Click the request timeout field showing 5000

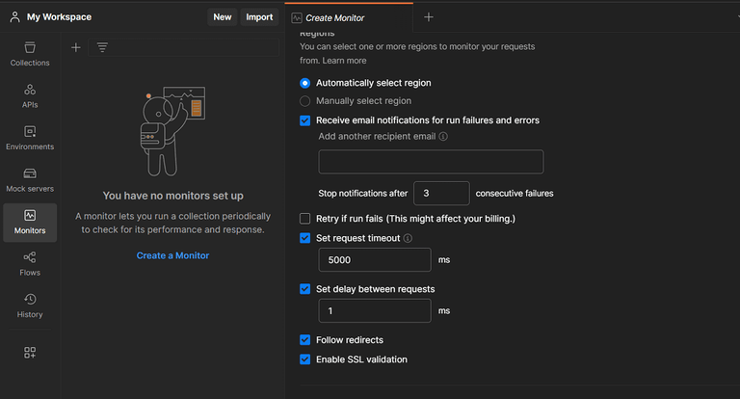point(375,260)
